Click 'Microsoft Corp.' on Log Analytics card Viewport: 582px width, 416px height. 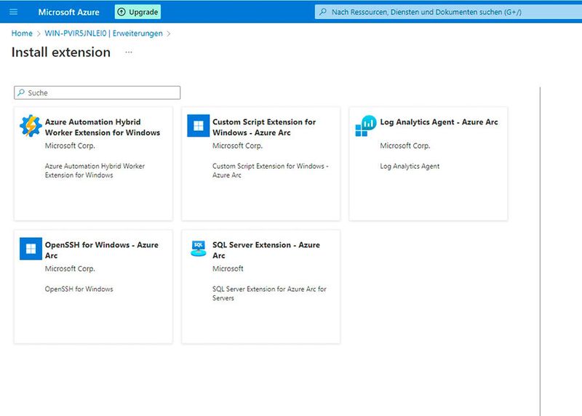(405, 145)
